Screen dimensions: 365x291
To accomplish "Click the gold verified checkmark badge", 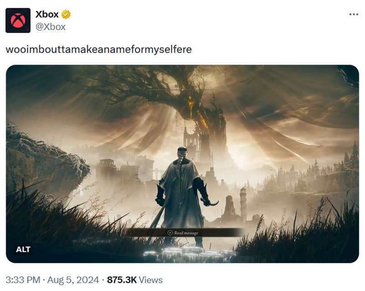I will coord(65,14).
